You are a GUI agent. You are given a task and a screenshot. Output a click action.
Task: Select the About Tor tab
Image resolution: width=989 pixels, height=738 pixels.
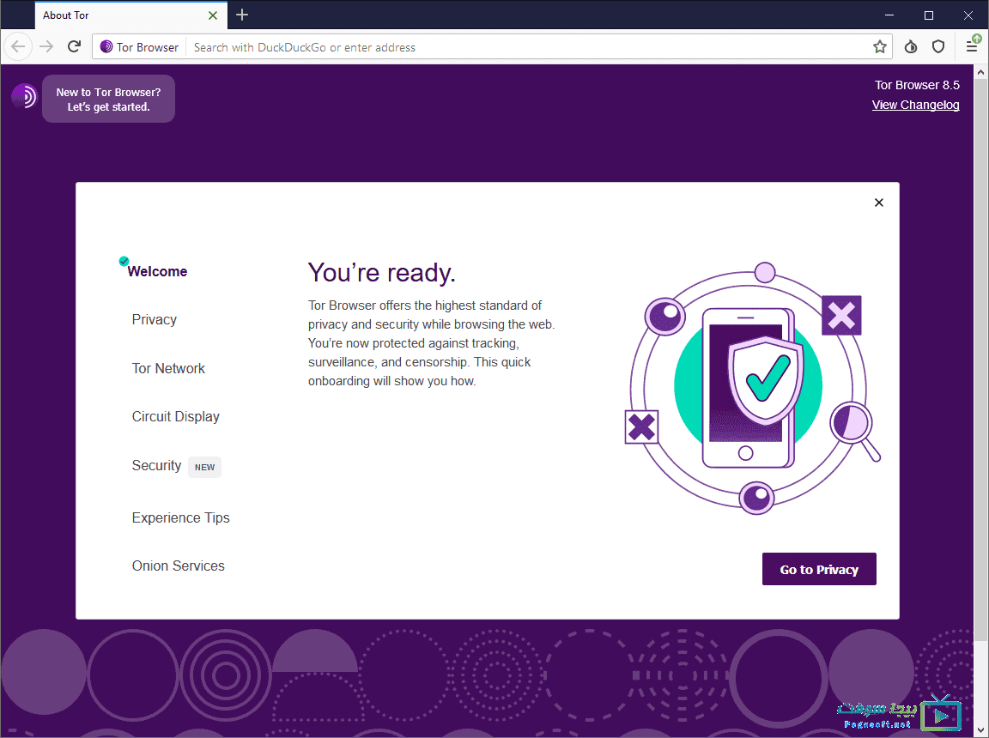pyautogui.click(x=130, y=15)
